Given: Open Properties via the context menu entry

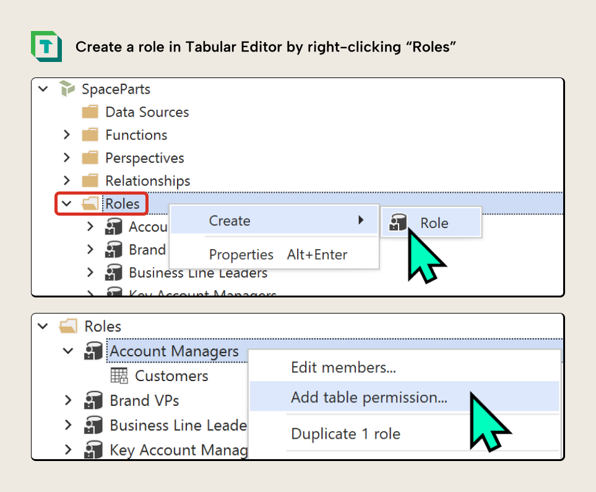Looking at the screenshot, I should coord(241,254).
